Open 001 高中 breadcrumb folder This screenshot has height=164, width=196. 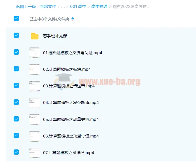78,6
